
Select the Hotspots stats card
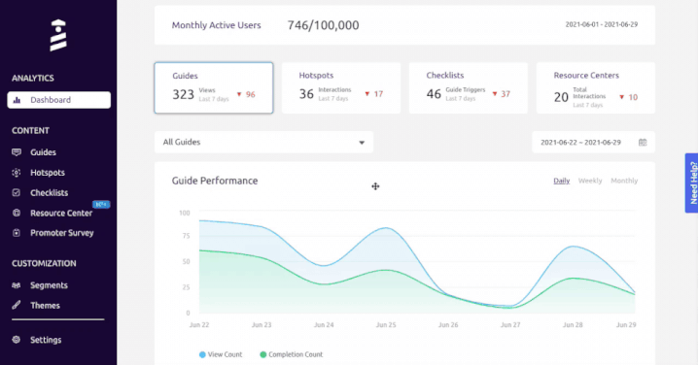[x=341, y=88]
